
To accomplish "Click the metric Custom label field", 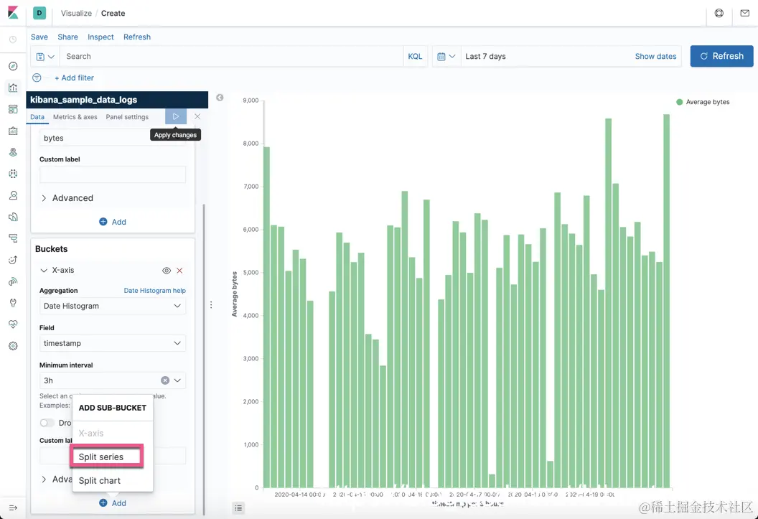I will pos(113,174).
